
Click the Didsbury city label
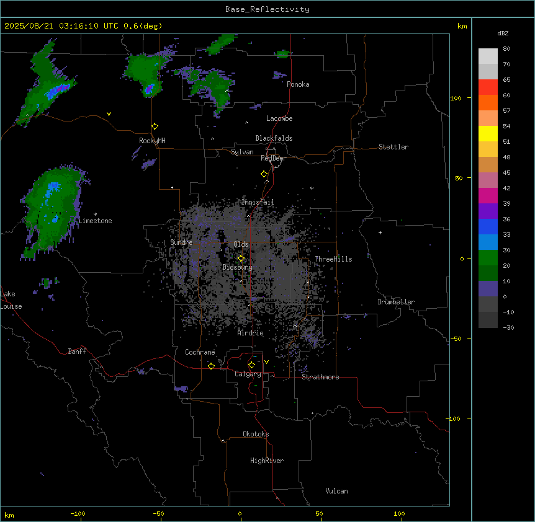238,267
